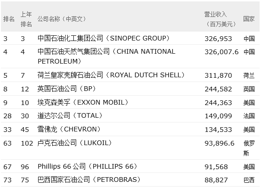Image resolution: width=261 pixels, height=188 pixels.
Task: Click the 英国石油公司 (BP) entry
Action: (67, 89)
